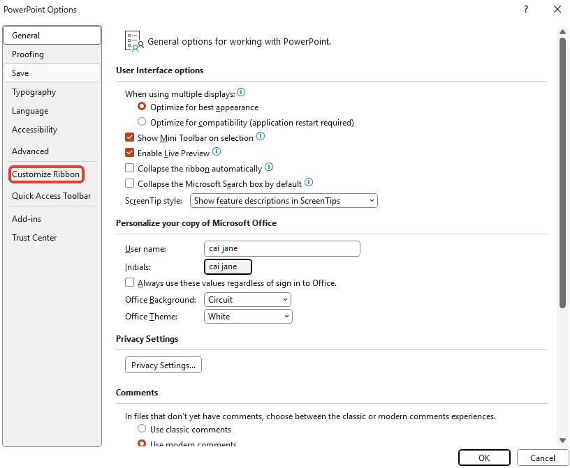Select Optimize for compatibility radio button
Image resolution: width=570 pixels, height=468 pixels.
tap(142, 121)
